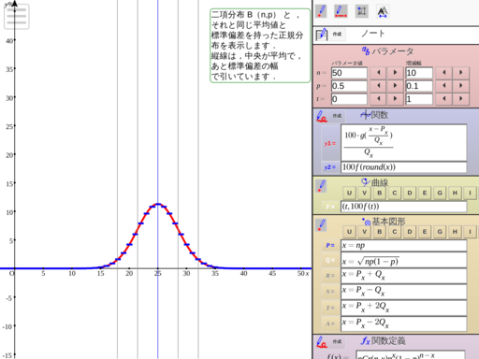Select the pencil with red line tool
Screen dimensions: 479x359
click(341, 11)
